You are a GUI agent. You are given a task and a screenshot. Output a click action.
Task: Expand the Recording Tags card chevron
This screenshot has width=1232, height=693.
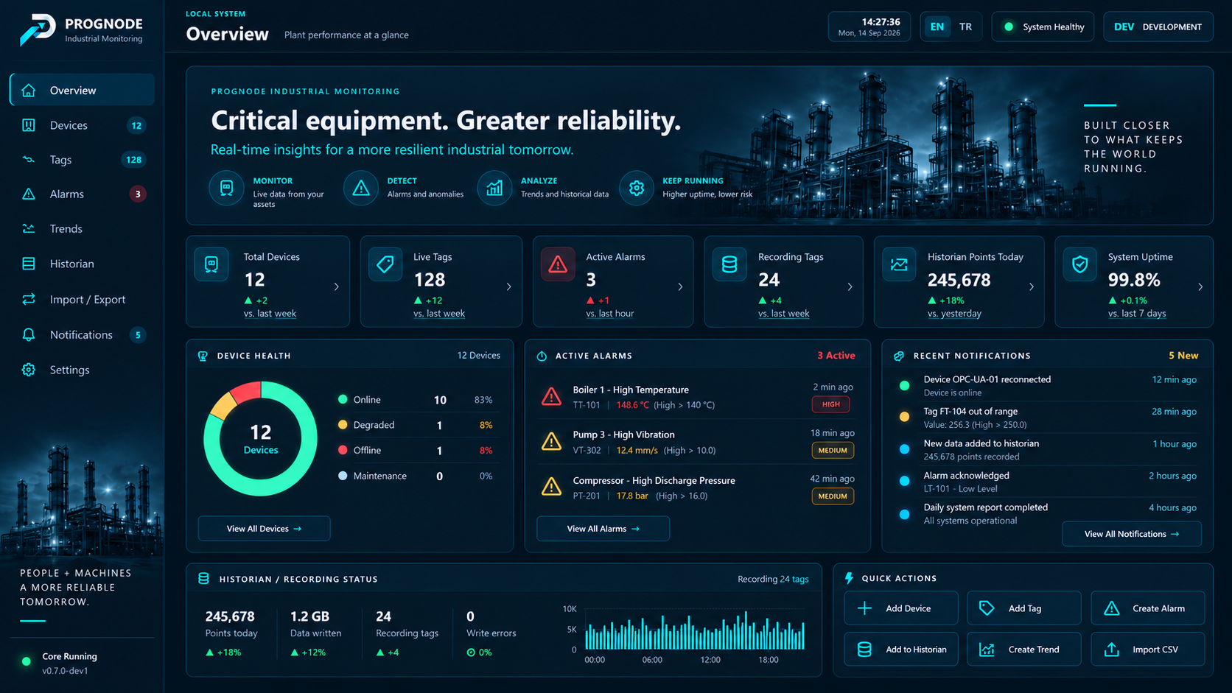coord(850,286)
